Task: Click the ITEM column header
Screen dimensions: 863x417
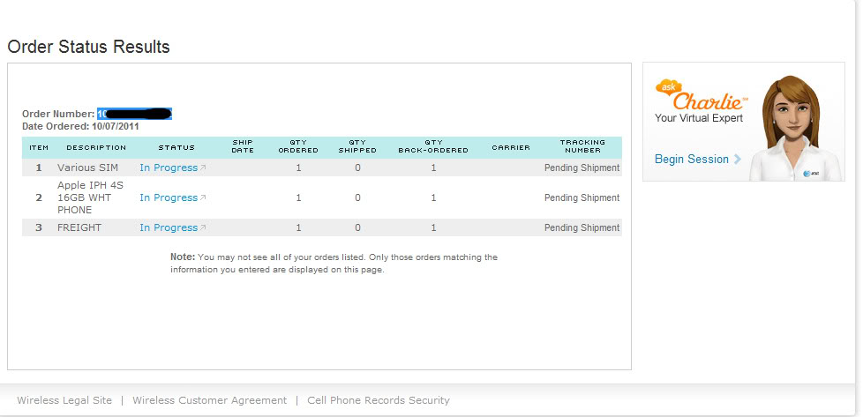Action: (39, 147)
